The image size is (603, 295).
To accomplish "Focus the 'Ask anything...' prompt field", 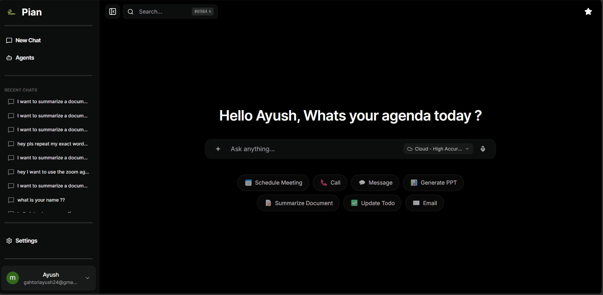I will click(x=314, y=149).
